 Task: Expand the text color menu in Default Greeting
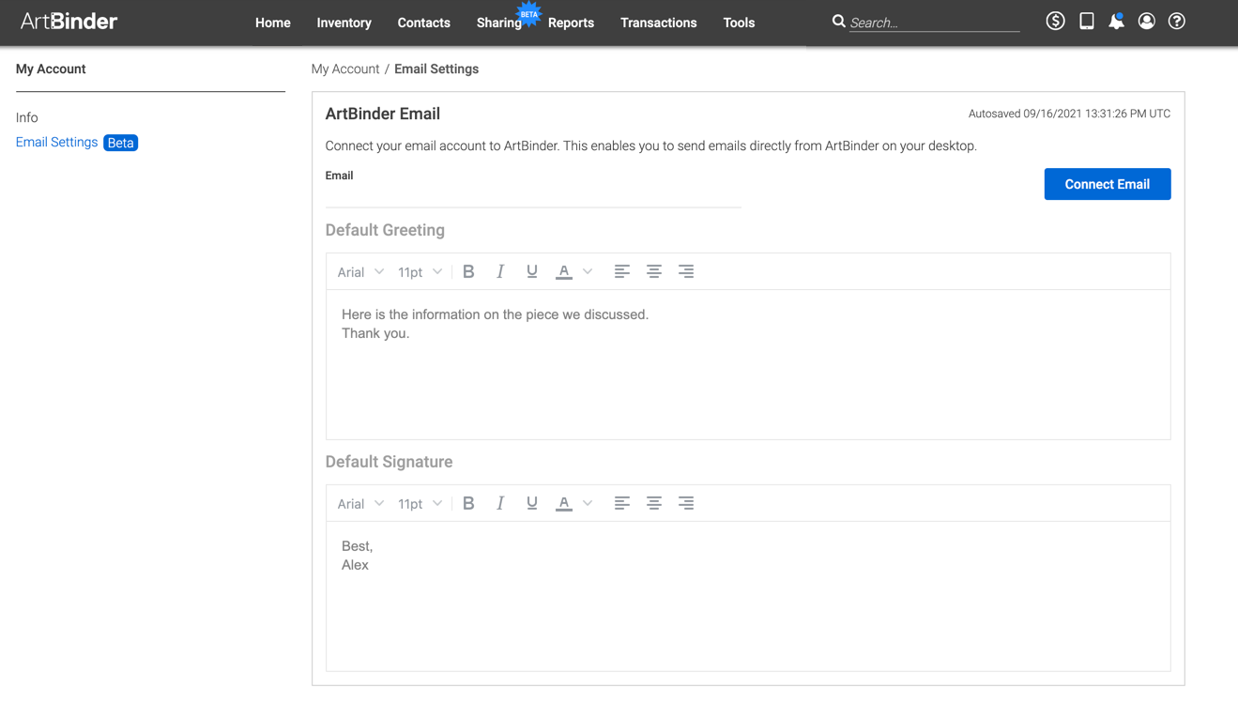[x=587, y=271]
